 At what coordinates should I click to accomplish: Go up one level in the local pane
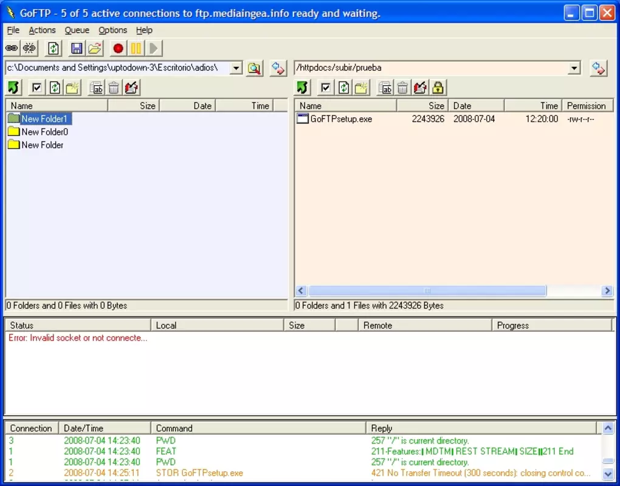coord(13,87)
